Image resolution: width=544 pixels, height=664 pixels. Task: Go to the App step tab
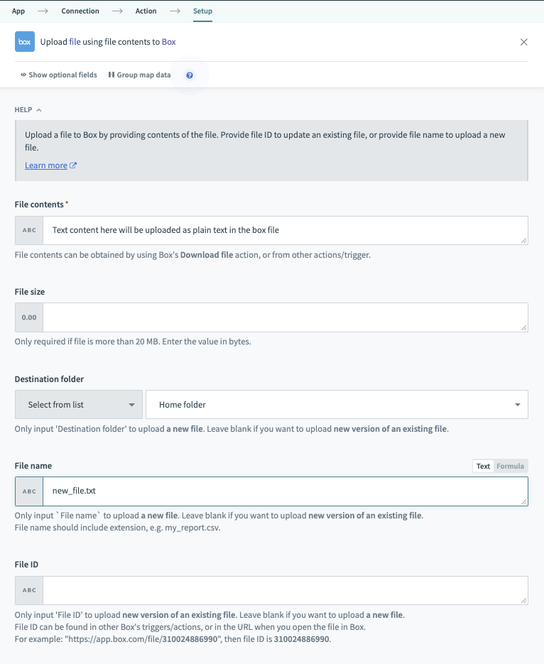click(18, 11)
